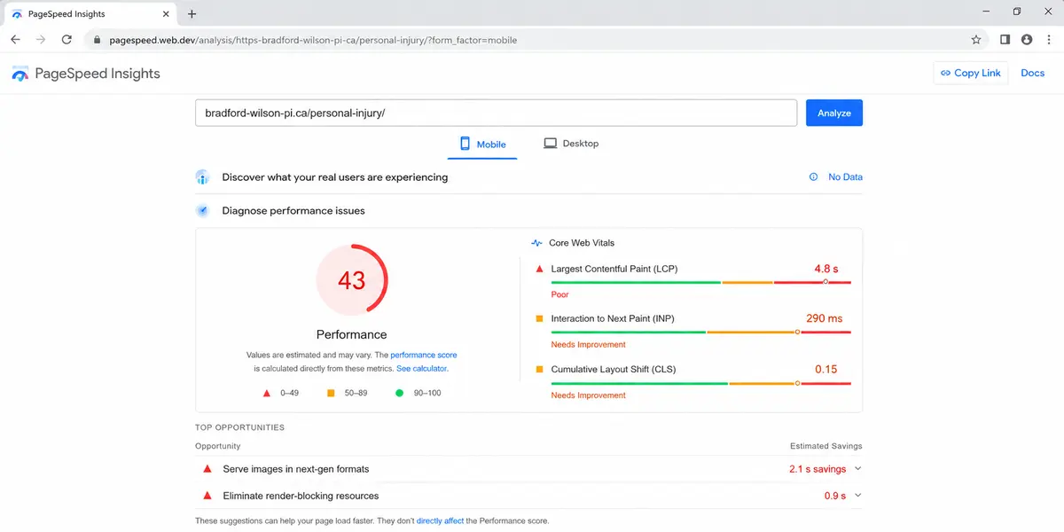
Task: Click the padlock site info icon
Action: (97, 40)
